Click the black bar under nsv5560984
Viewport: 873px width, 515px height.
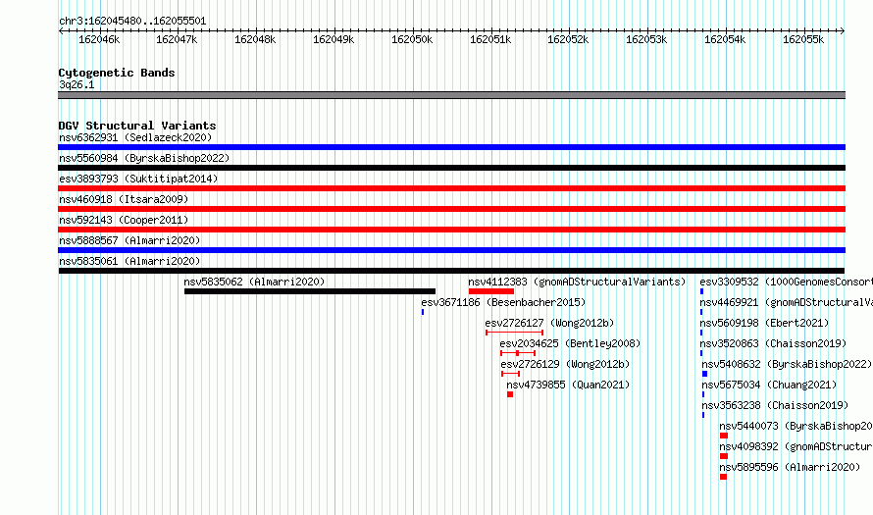[x=451, y=168]
